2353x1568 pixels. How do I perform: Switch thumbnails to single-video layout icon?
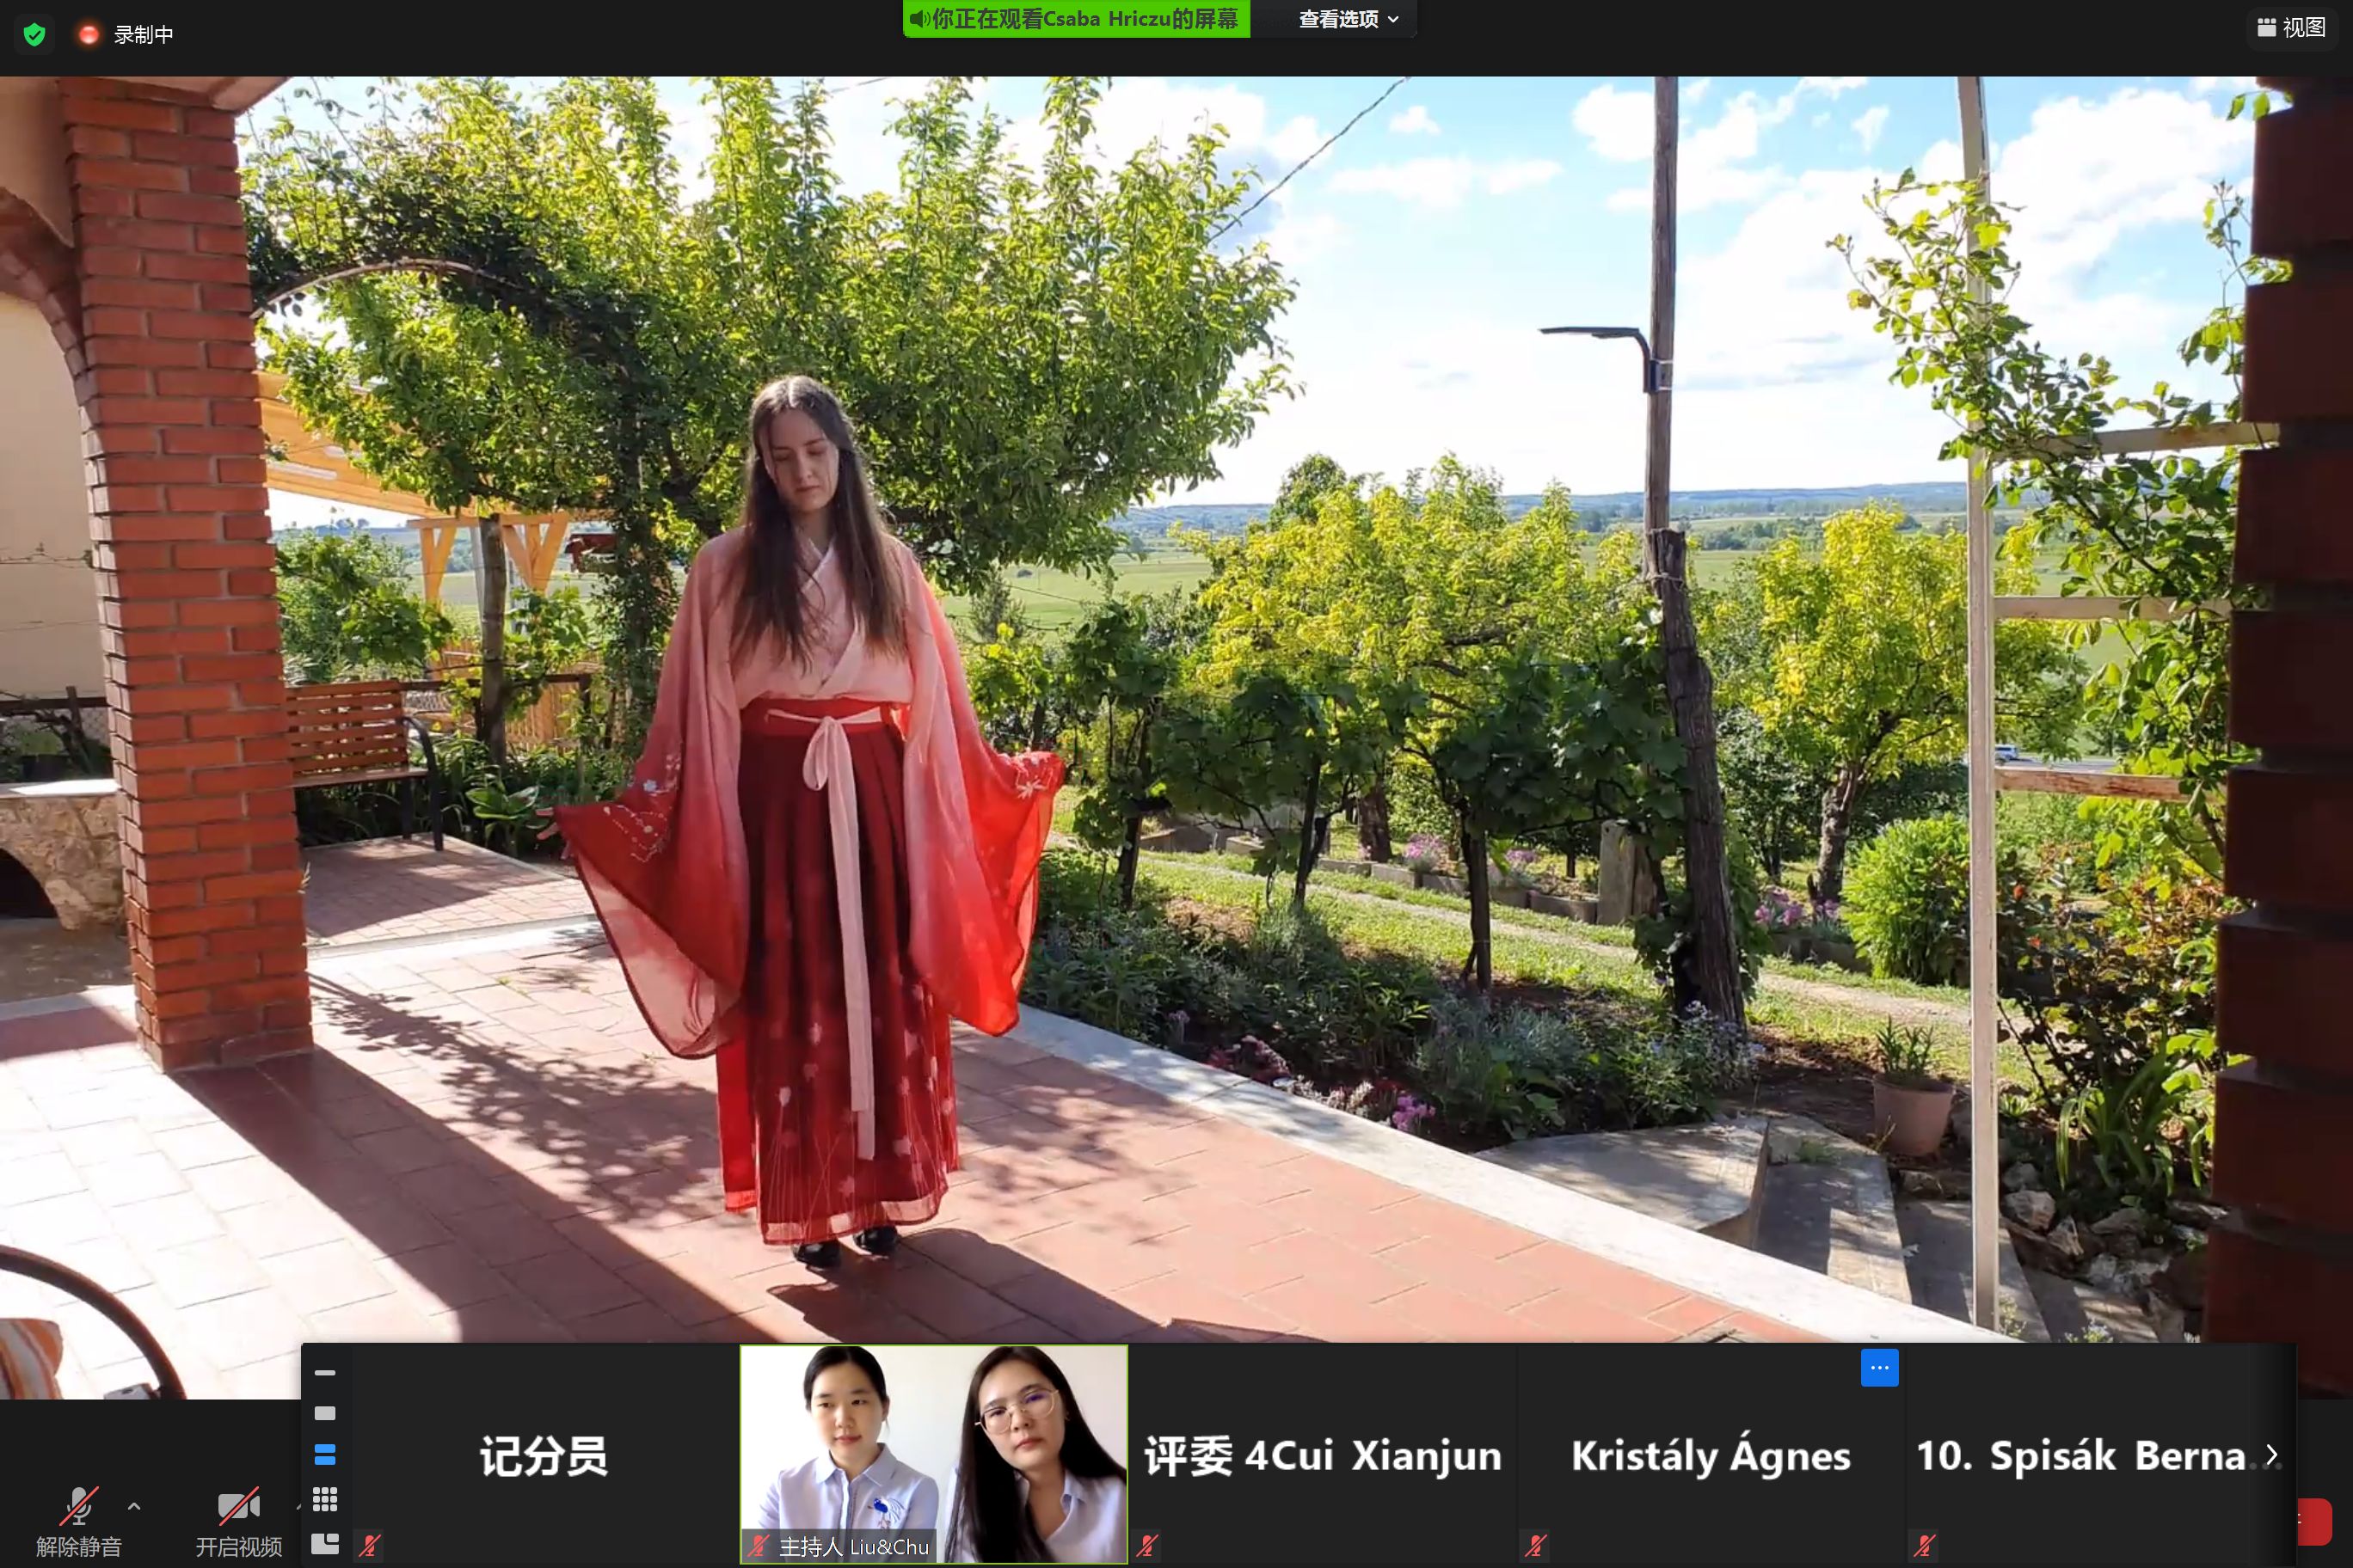tap(325, 1413)
